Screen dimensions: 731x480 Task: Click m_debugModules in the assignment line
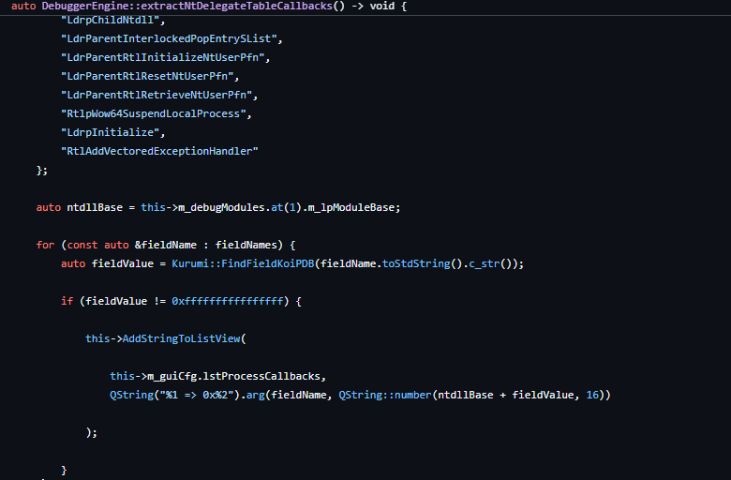pyautogui.click(x=221, y=207)
